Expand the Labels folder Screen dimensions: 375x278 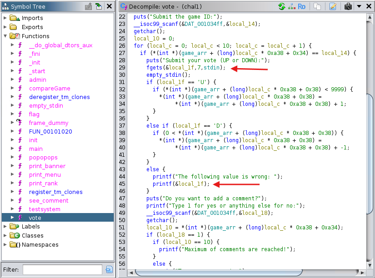(5, 226)
